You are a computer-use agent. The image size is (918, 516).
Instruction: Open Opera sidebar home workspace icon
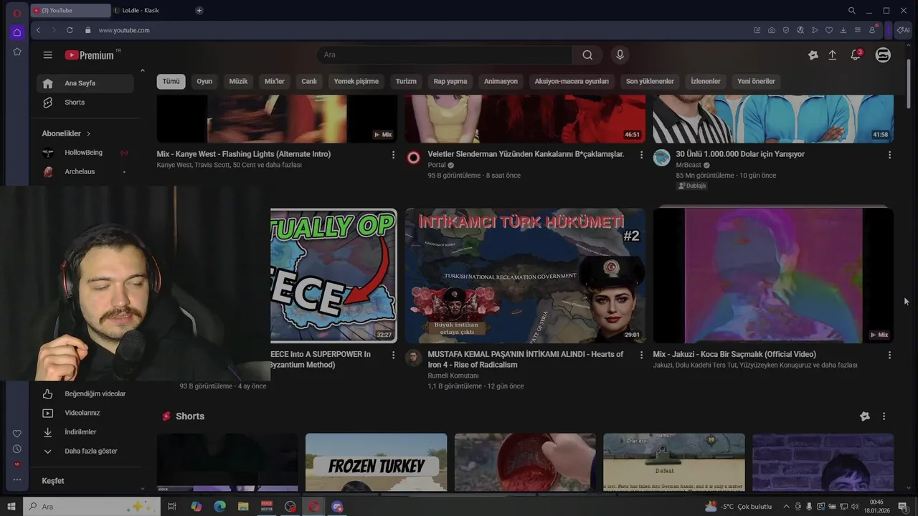click(17, 32)
